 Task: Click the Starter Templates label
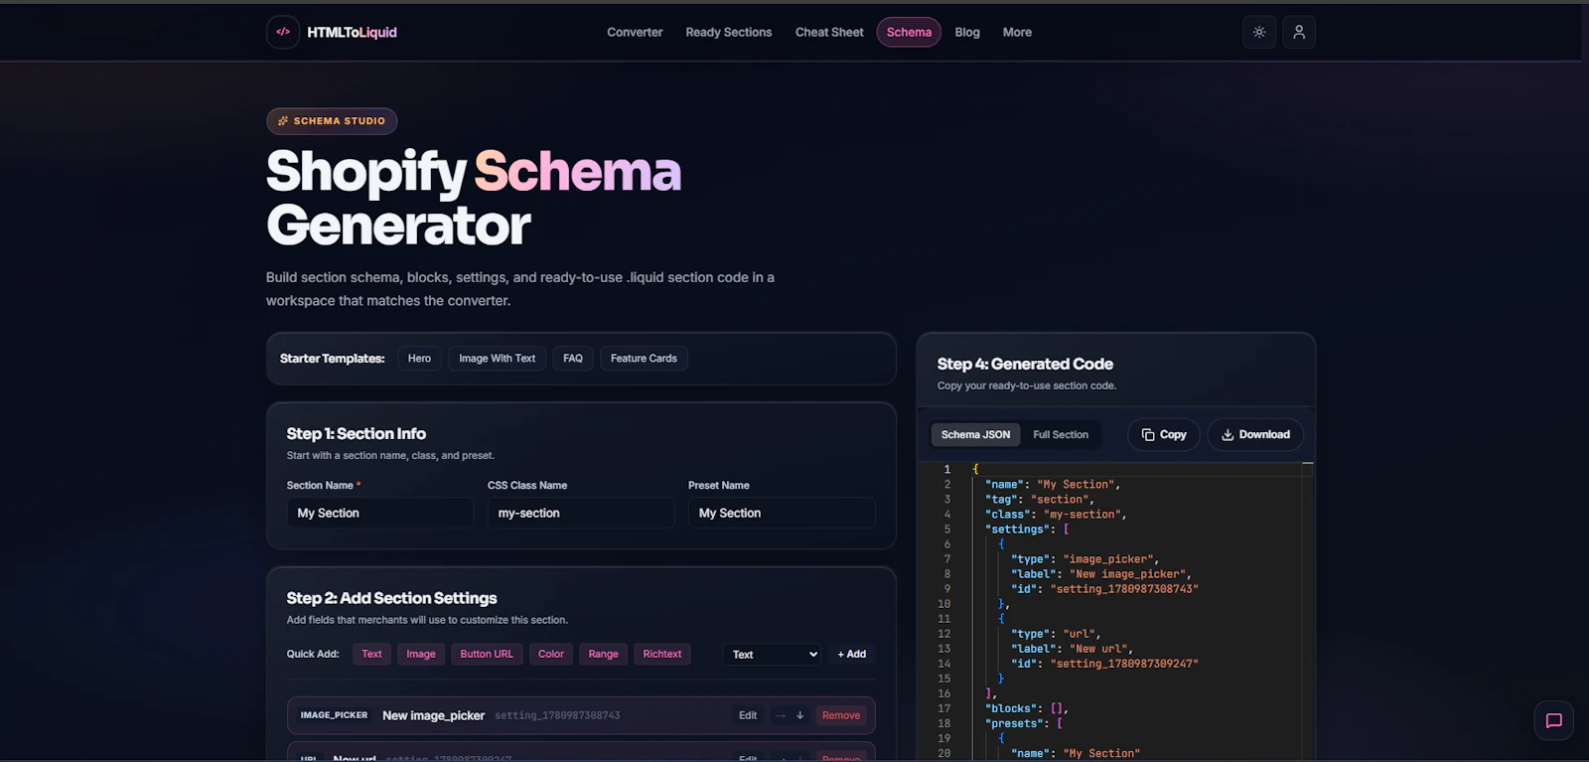pyautogui.click(x=332, y=359)
